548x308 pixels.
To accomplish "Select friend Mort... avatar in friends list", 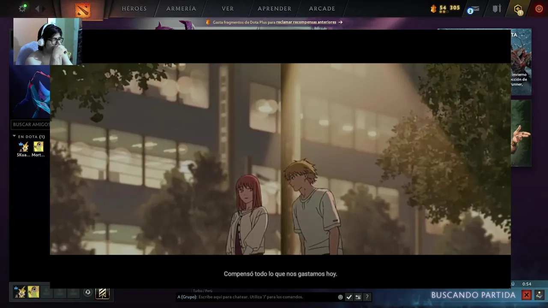I will point(39,146).
